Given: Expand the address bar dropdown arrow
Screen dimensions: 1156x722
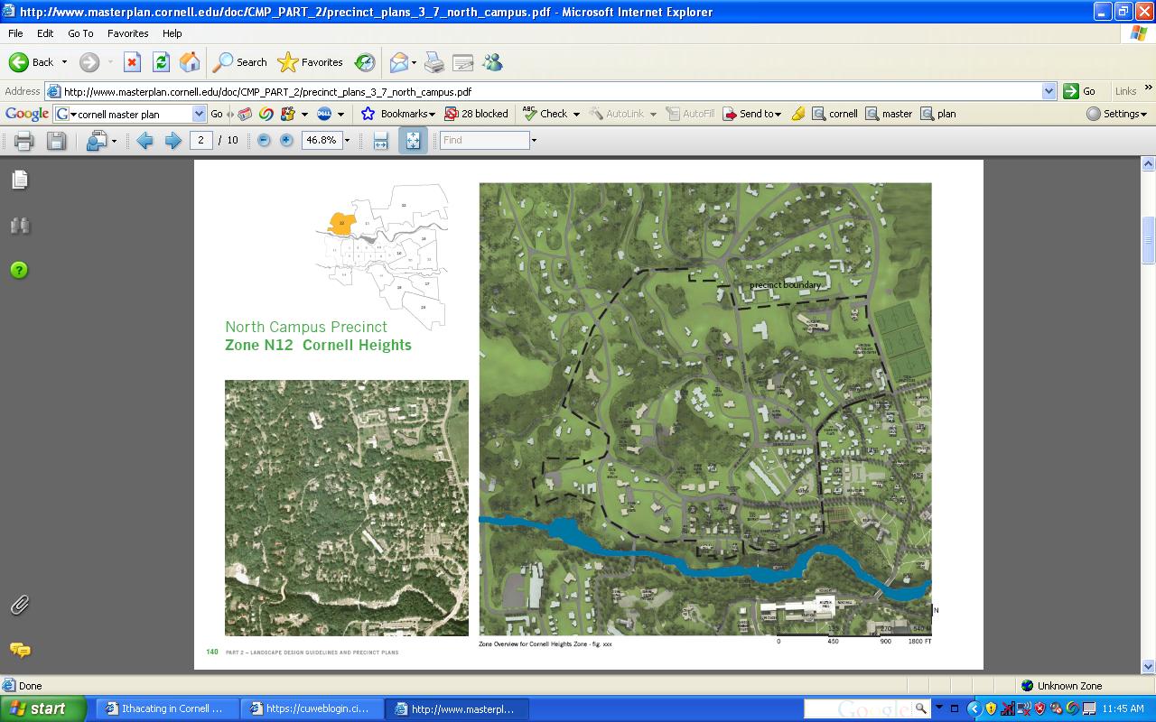Looking at the screenshot, I should (x=1049, y=91).
